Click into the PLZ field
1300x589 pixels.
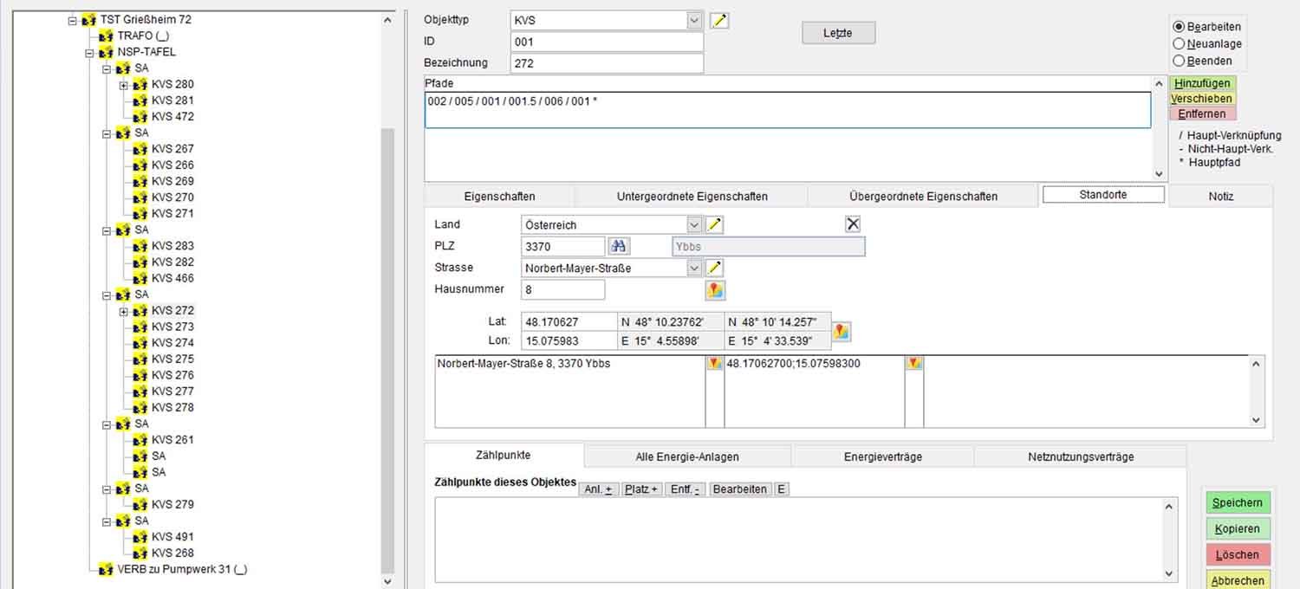pyautogui.click(x=563, y=247)
